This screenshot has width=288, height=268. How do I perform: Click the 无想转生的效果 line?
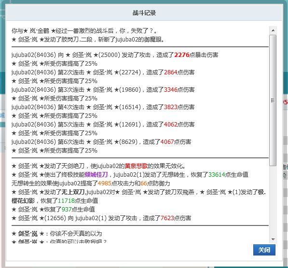pos(91,183)
